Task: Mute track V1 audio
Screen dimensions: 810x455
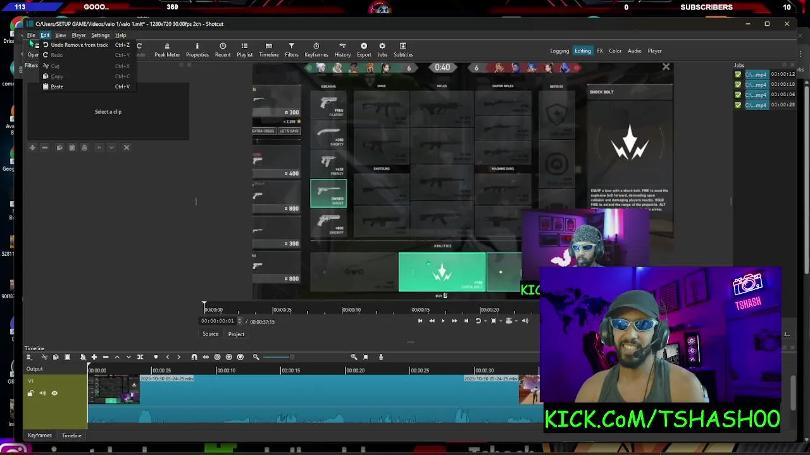Action: pyautogui.click(x=42, y=393)
